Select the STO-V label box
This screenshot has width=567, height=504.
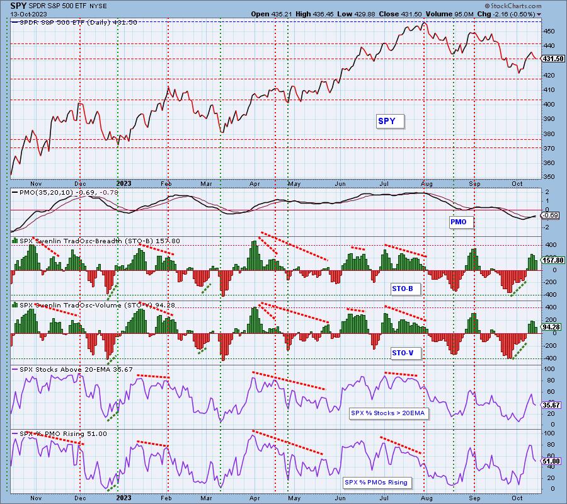point(406,353)
